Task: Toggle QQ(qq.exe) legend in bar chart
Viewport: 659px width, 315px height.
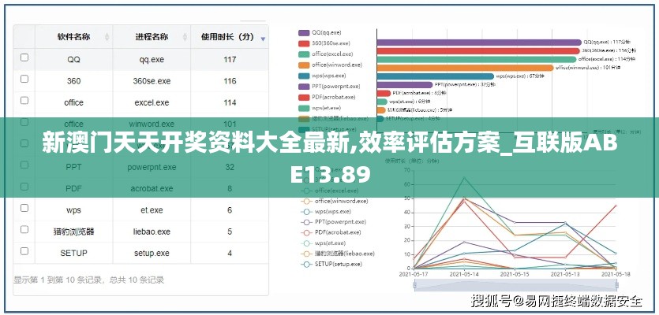Action: [x=320, y=32]
